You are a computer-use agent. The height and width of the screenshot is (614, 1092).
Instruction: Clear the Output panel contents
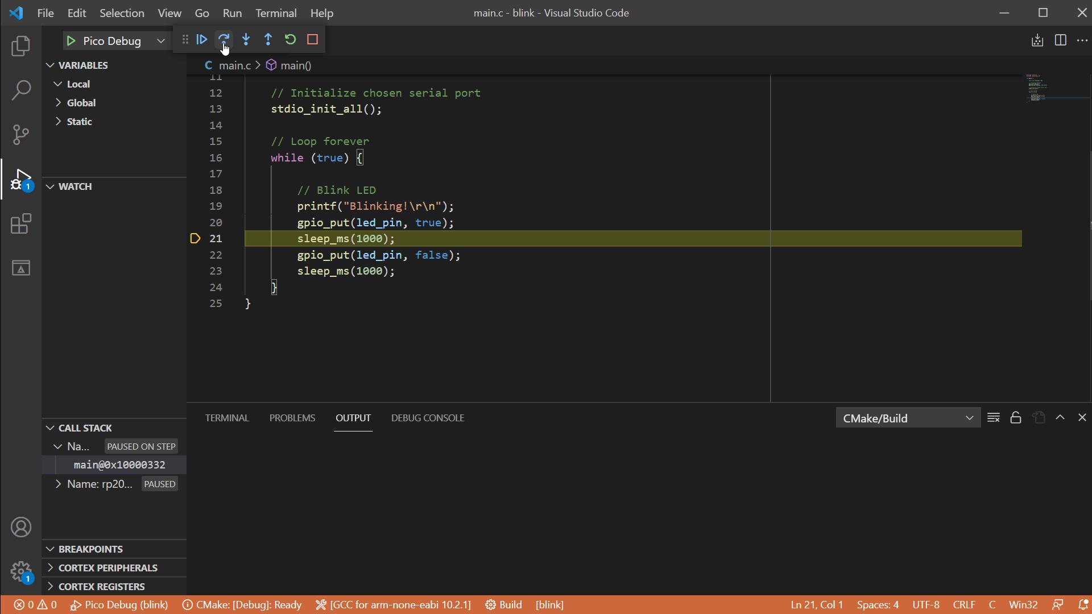994,417
